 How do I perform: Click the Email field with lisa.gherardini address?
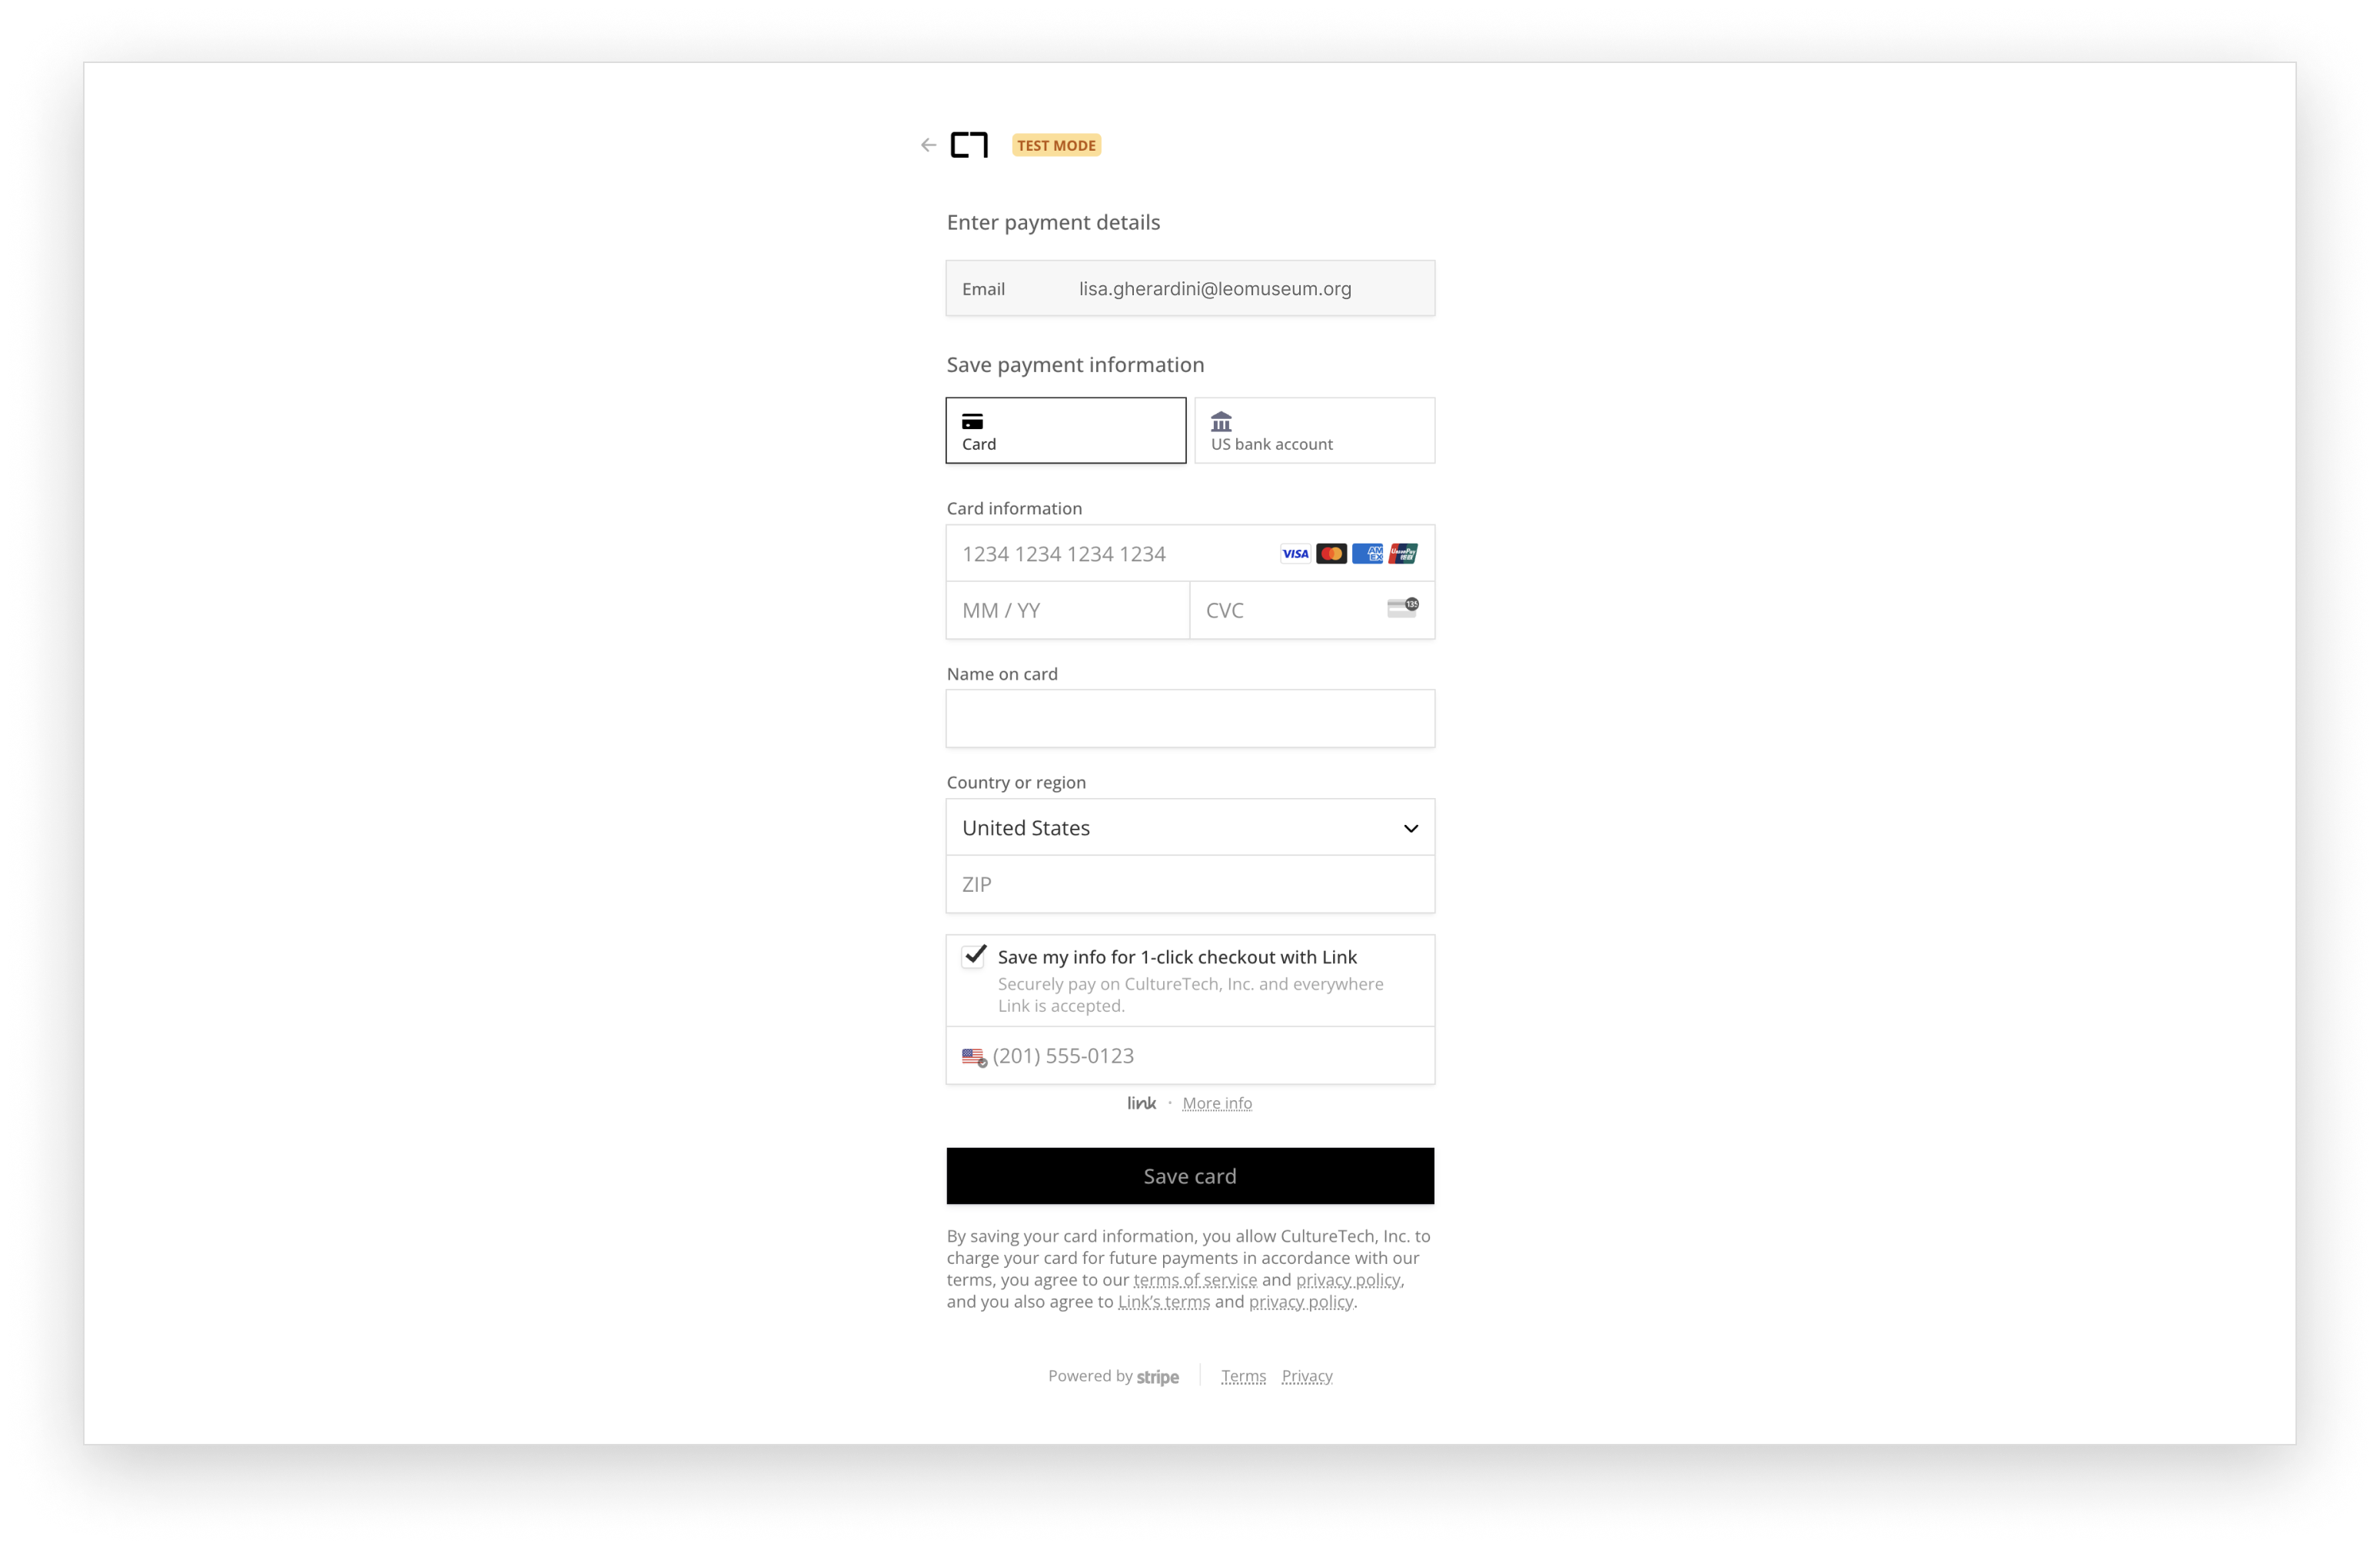[x=1190, y=289]
